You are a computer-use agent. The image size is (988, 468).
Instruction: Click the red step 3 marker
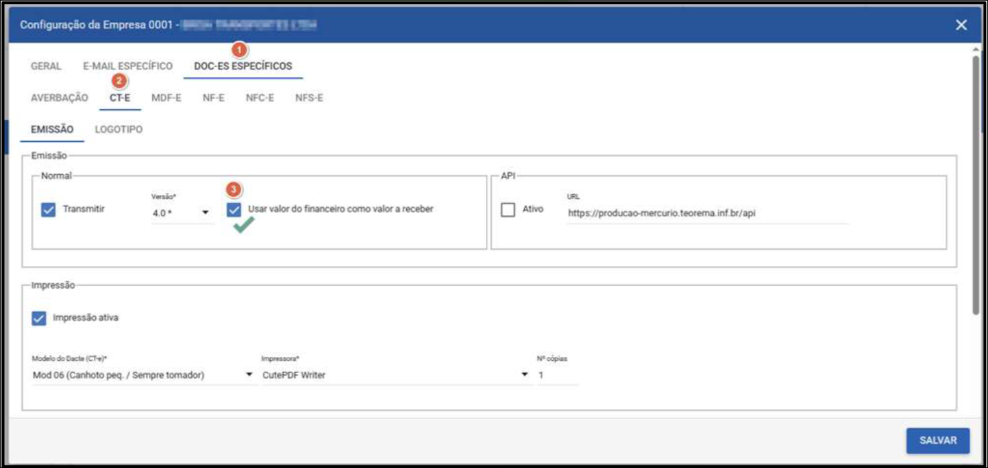pyautogui.click(x=233, y=190)
